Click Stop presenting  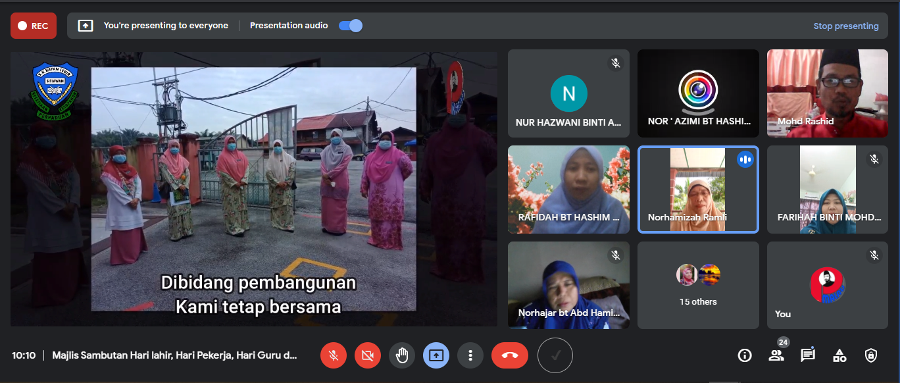click(x=846, y=25)
